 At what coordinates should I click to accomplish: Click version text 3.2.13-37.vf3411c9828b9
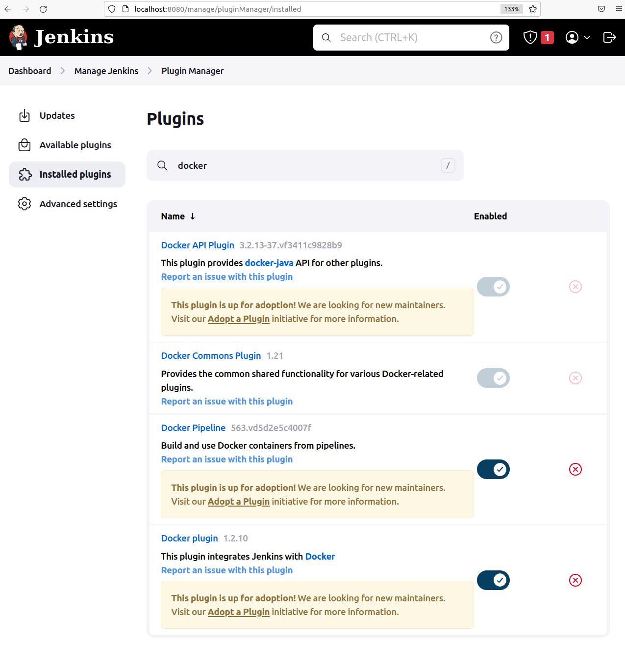click(x=291, y=245)
